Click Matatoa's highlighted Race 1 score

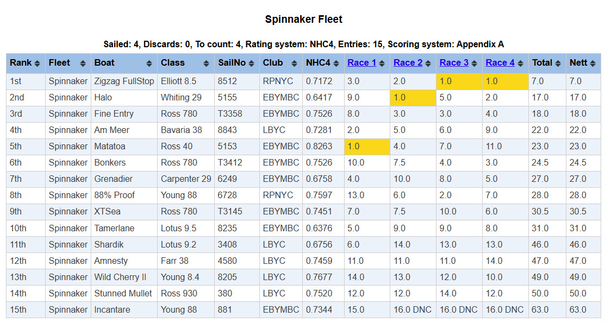tap(367, 147)
